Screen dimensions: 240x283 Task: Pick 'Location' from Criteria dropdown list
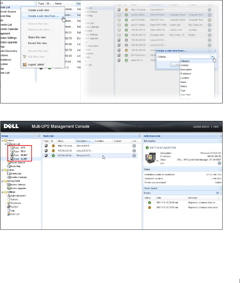tap(197, 78)
